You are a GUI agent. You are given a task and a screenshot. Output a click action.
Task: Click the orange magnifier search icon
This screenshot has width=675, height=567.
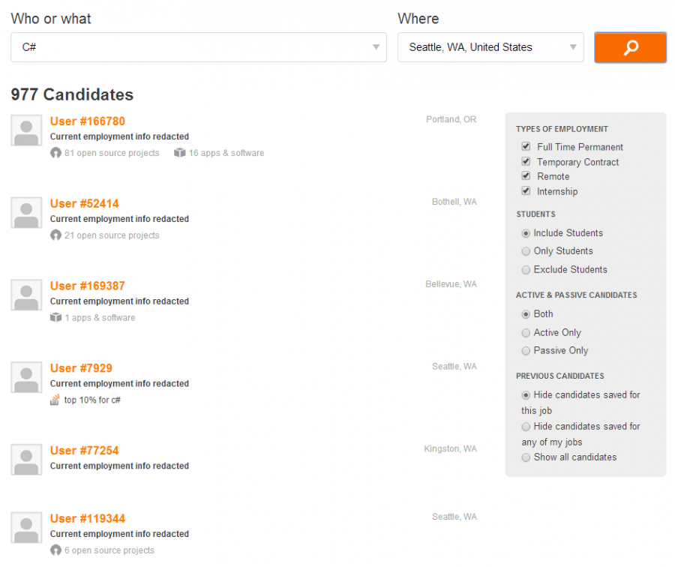tap(629, 47)
